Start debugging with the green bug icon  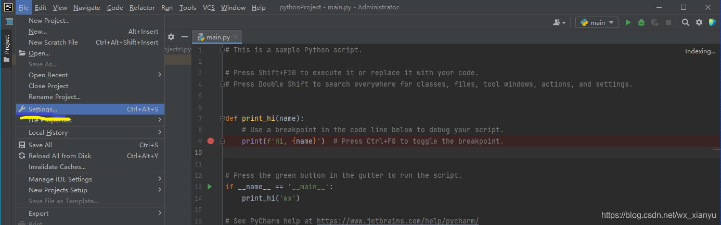[x=641, y=22]
